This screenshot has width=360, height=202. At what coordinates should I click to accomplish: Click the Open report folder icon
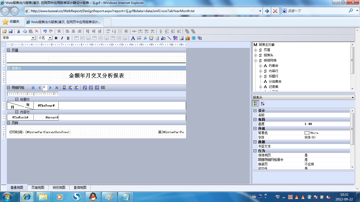[4, 31]
